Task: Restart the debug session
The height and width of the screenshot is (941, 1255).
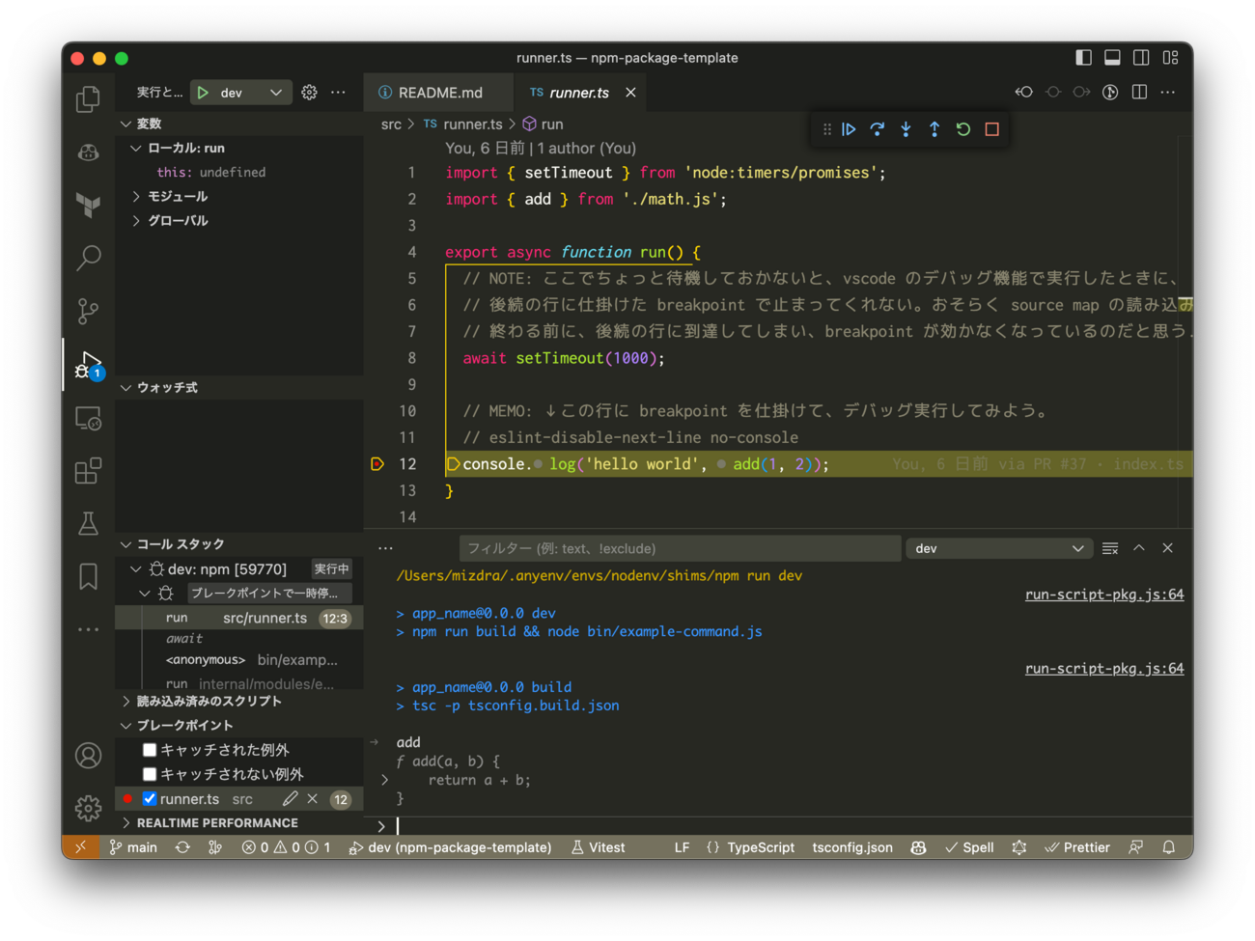Action: tap(962, 129)
